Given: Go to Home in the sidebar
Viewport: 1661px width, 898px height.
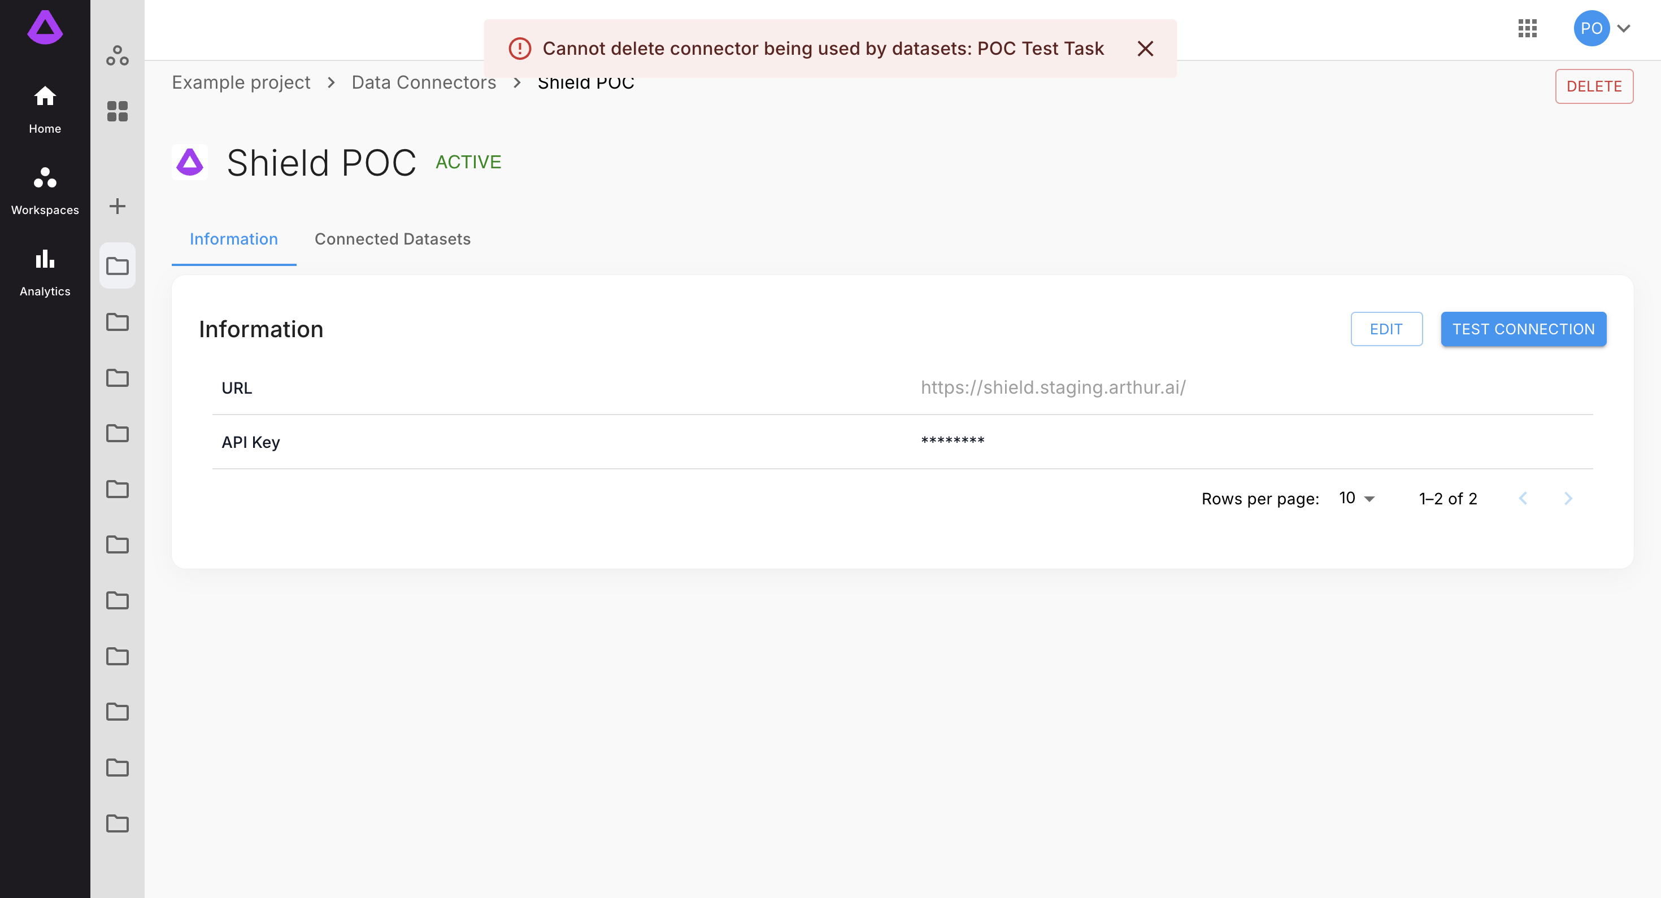Looking at the screenshot, I should (45, 110).
